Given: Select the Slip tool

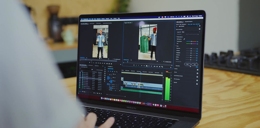Looking at the screenshot, I should tap(105, 75).
